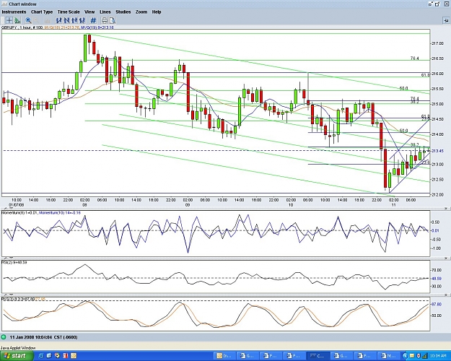451x361 pixels.
Task: Select the first blue line-drawing tool icon
Action: (x=59, y=20)
